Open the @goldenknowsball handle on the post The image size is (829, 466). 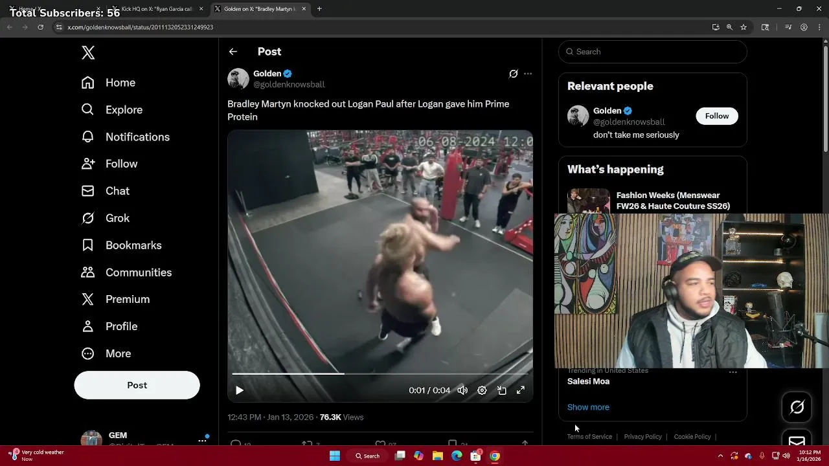click(289, 85)
